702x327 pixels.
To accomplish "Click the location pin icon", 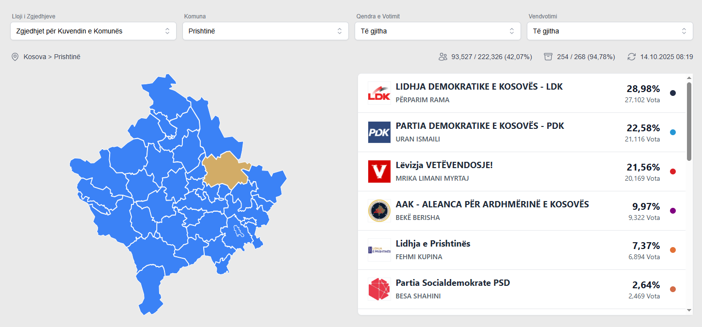I will pyautogui.click(x=15, y=57).
